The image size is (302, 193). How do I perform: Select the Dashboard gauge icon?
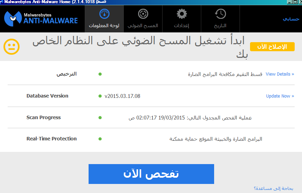coord(104,14)
